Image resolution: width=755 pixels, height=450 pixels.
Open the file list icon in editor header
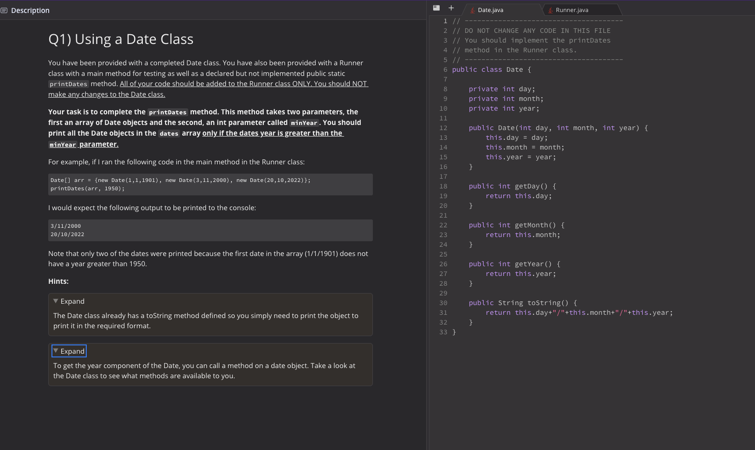click(436, 8)
